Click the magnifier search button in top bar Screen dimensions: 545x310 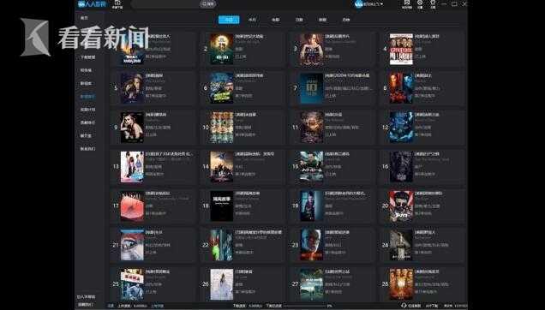tap(208, 3)
